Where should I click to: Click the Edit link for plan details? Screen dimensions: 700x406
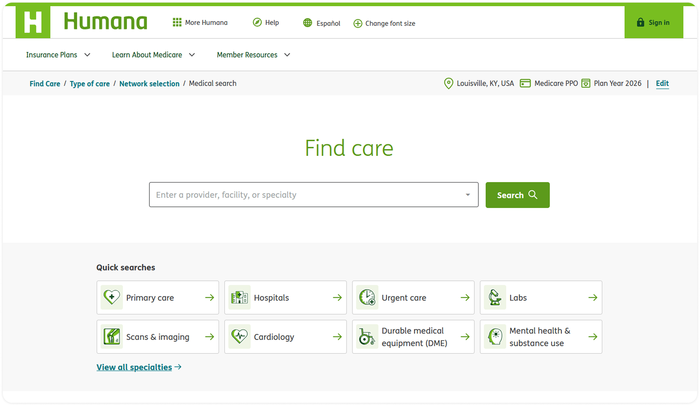tap(662, 84)
